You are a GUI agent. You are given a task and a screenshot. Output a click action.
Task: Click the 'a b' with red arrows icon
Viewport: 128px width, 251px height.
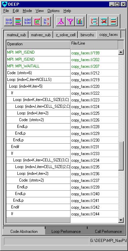tap(46, 21)
